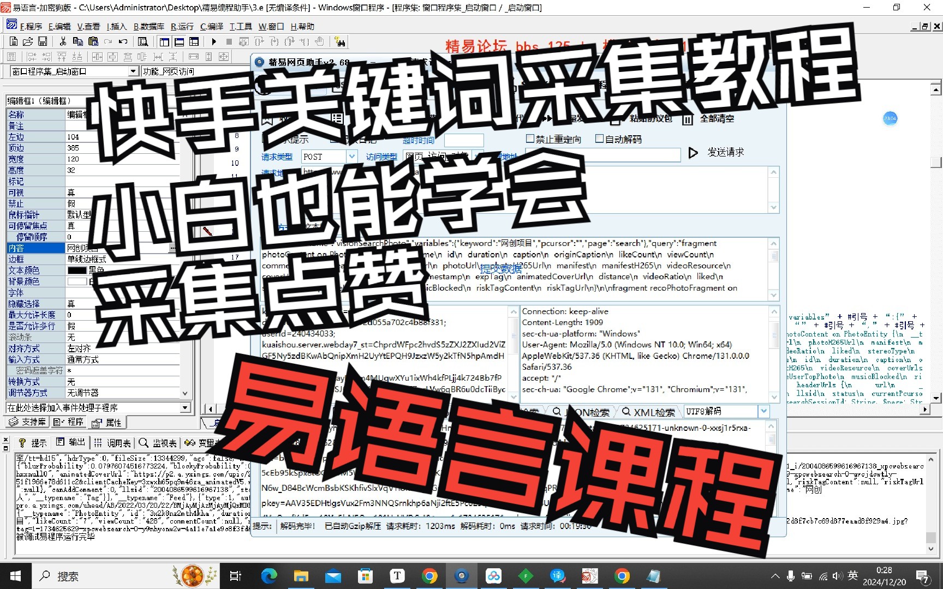Open the H.帮助 menu
943x589 pixels.
(x=302, y=26)
